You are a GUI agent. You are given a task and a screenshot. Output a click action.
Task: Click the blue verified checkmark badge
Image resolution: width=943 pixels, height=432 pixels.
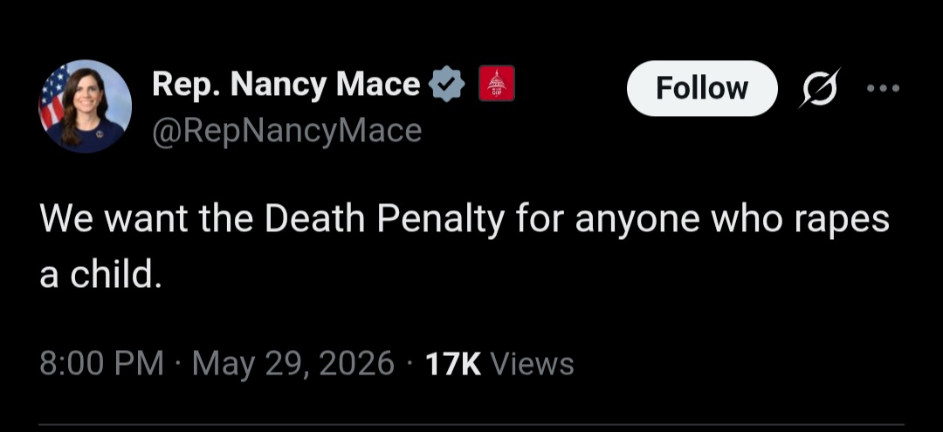click(445, 84)
